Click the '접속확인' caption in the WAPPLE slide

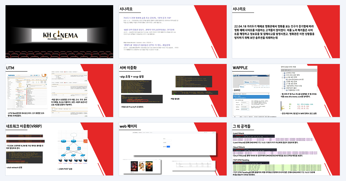click(237, 90)
